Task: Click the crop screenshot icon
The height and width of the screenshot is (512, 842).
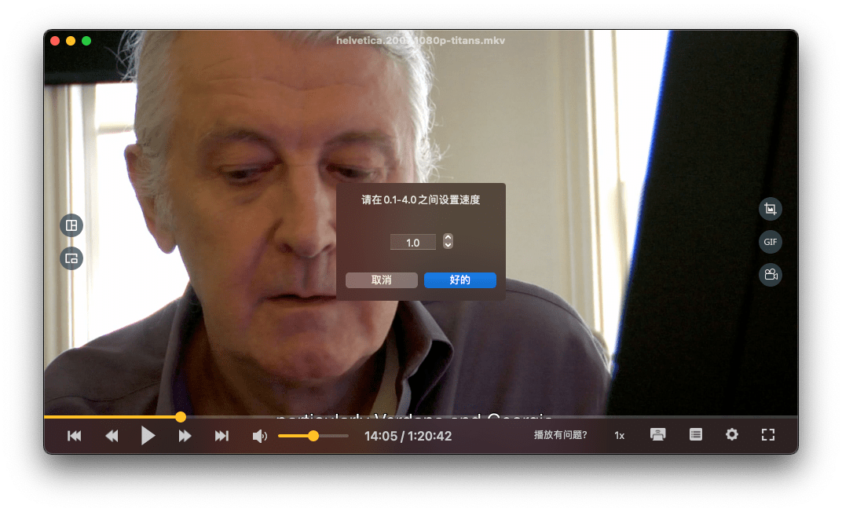Action: (770, 209)
